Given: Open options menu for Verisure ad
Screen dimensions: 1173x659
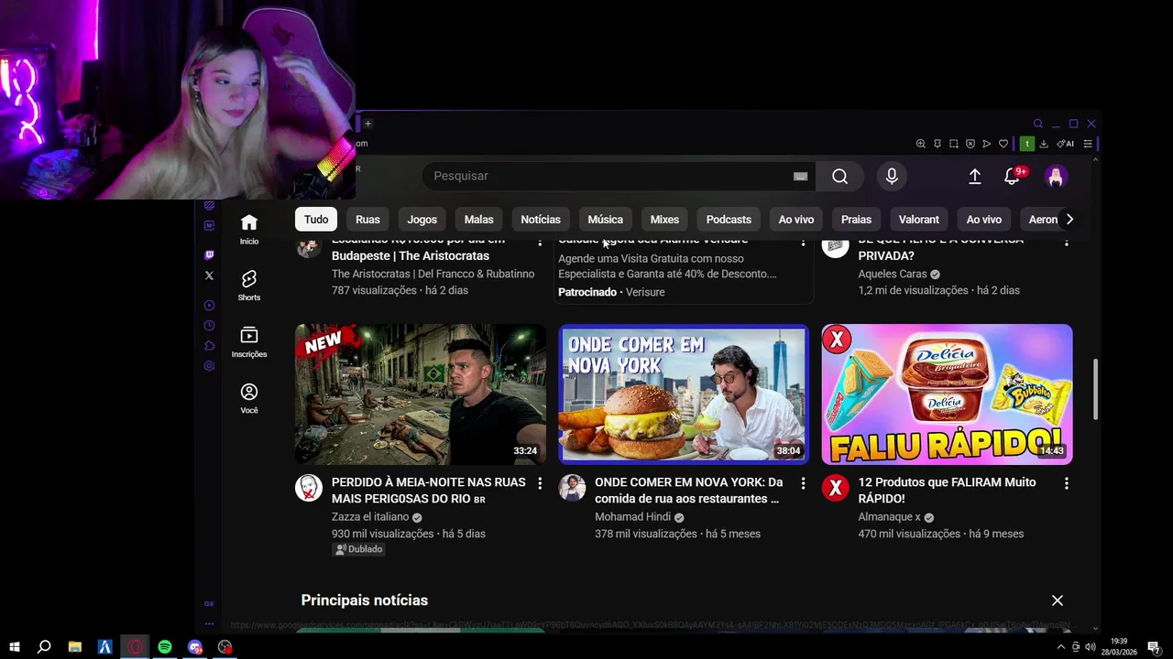Looking at the screenshot, I should pos(803,242).
